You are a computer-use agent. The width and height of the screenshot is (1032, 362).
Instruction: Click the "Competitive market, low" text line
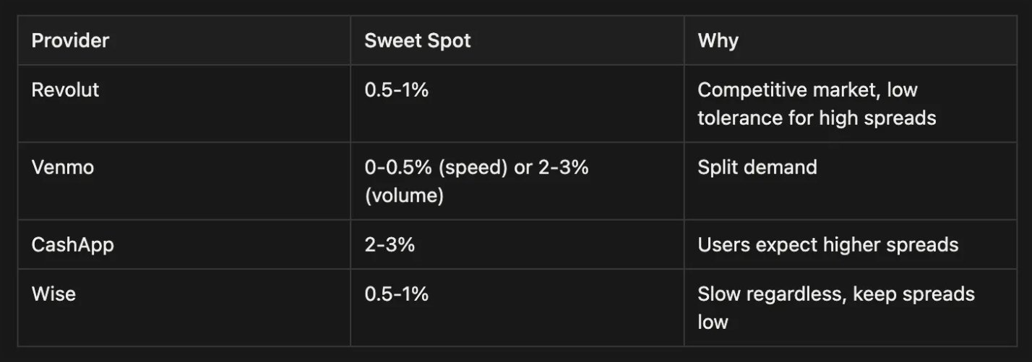[807, 90]
